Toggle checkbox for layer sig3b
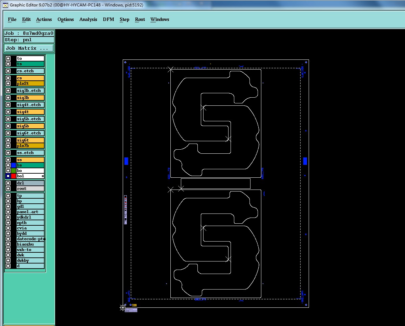Screen dimensions: 405x326 tap(8, 98)
